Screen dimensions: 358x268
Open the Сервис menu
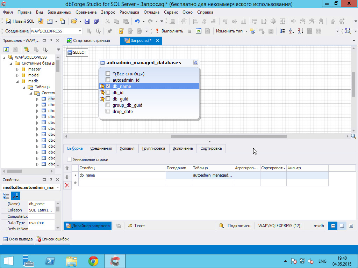pos(171,12)
